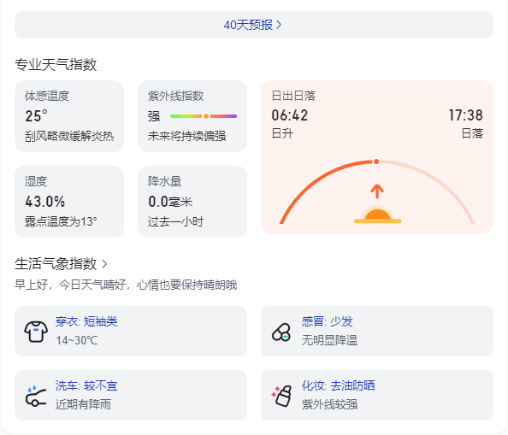The image size is (508, 435).
Task: Open the 洗车: 较不宜 link
Action: 86,385
